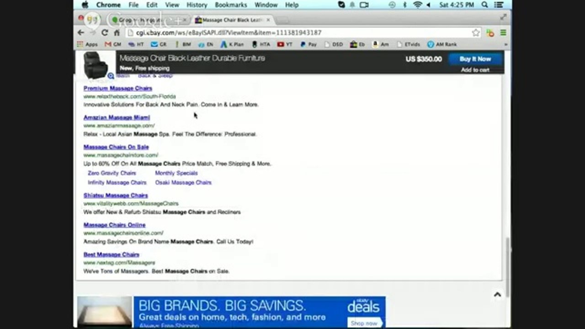The image size is (585, 329).
Task: Open the Premium Massage Chairs ad link
Action: [118, 88]
